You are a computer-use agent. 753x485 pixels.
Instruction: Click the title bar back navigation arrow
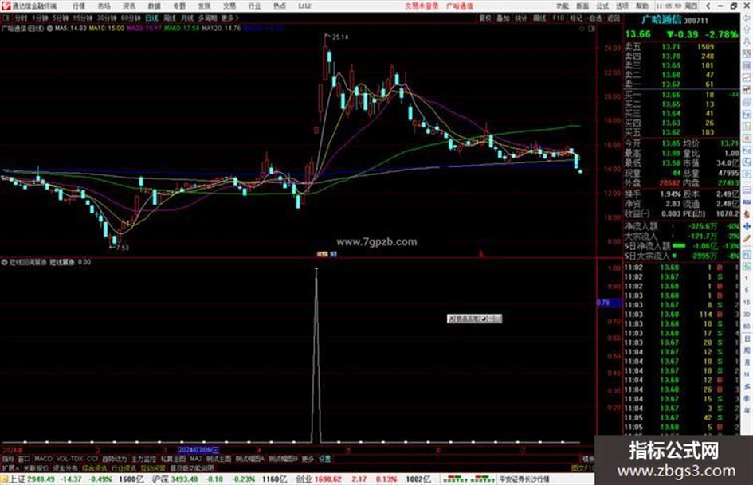tap(708, 6)
